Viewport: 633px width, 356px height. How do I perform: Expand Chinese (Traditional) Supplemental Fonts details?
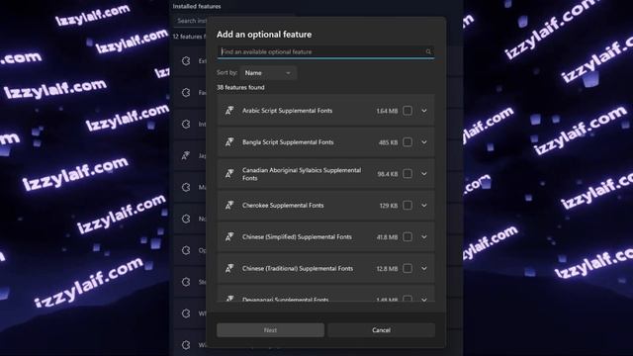pos(424,268)
